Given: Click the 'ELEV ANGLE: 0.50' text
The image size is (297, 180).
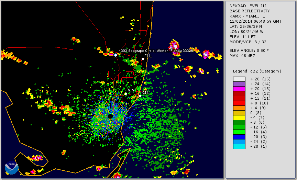Looking at the screenshot, I should (x=249, y=50).
